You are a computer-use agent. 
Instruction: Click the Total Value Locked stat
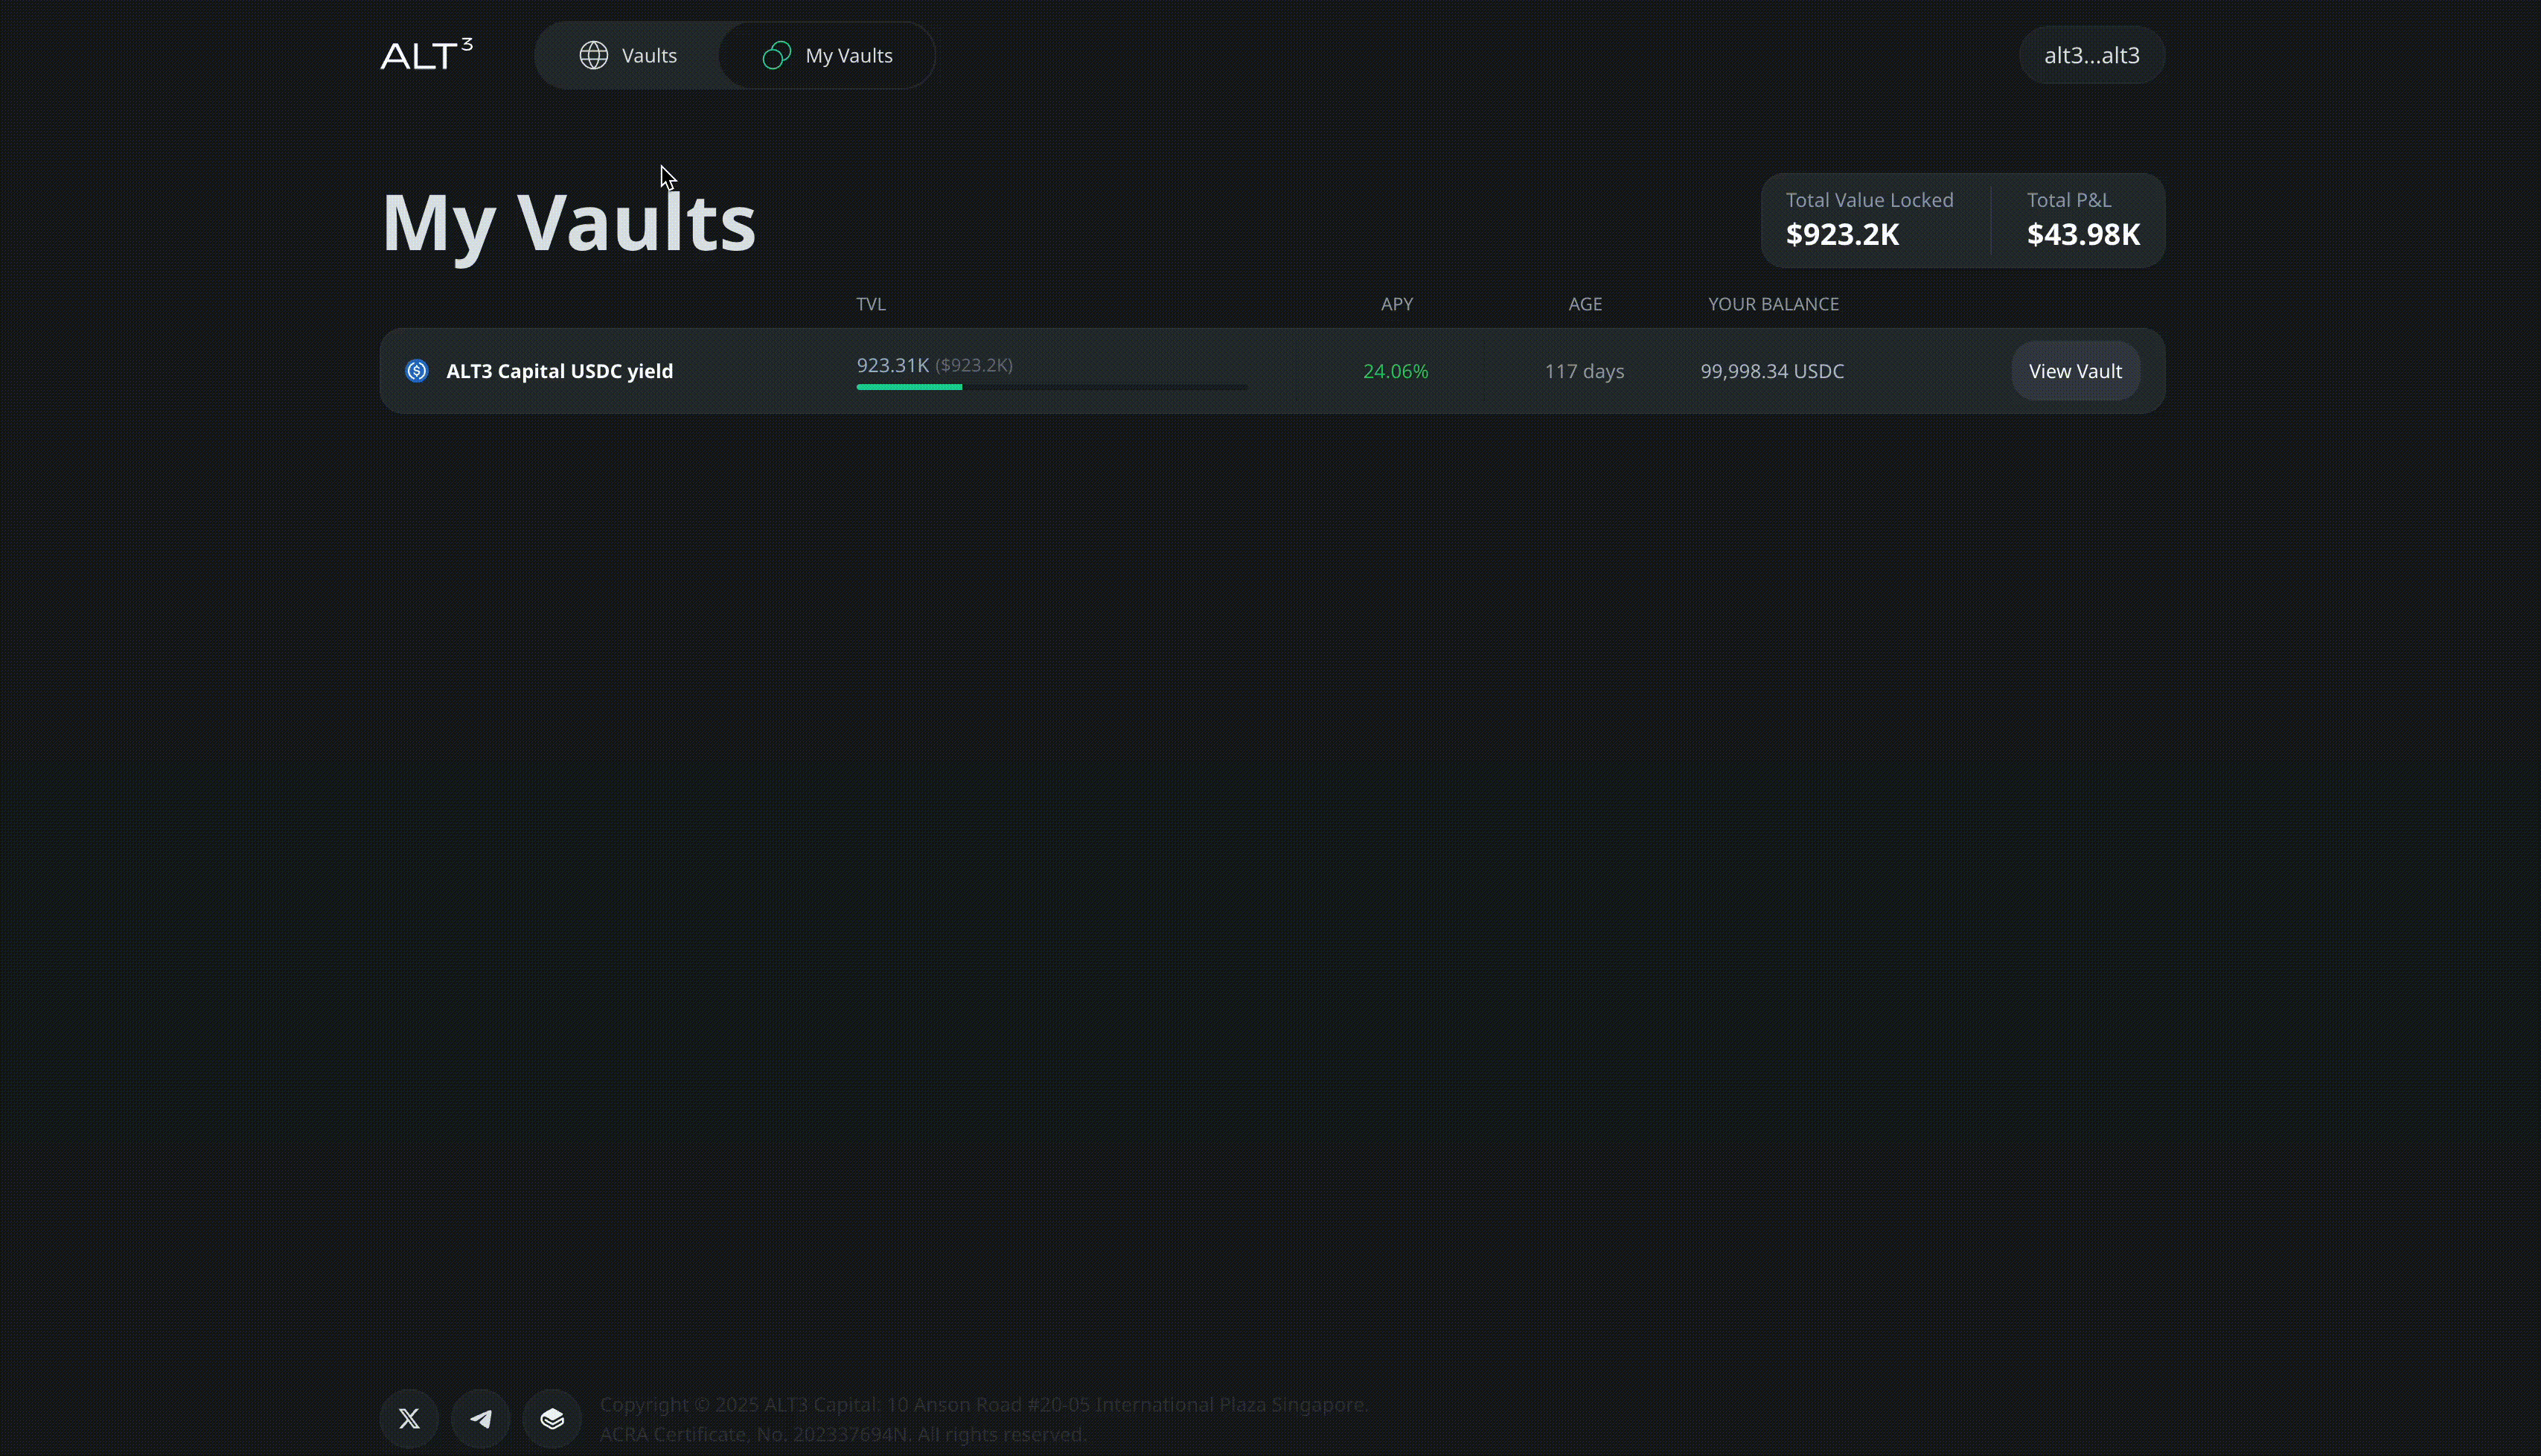tap(1868, 219)
